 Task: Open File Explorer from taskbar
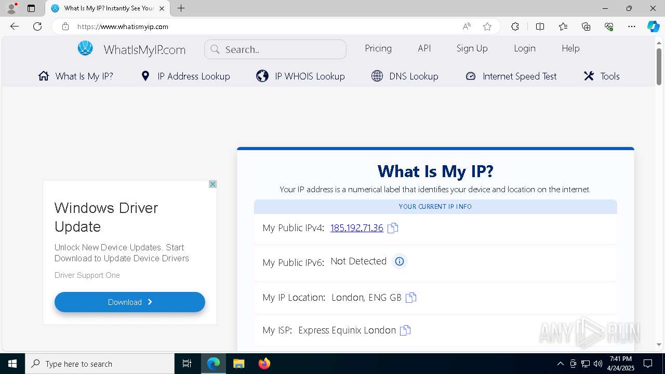(x=238, y=364)
